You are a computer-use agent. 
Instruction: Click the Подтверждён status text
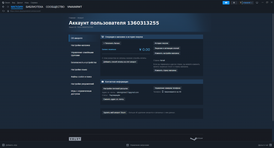coord(115,95)
